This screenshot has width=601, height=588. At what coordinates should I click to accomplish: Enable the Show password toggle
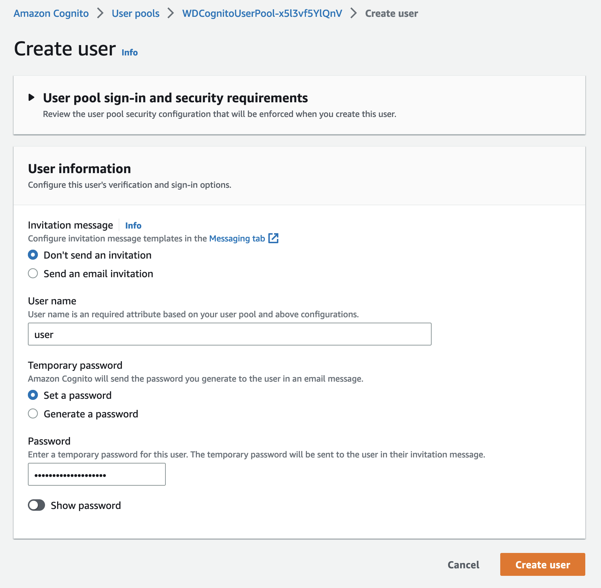[x=36, y=505]
